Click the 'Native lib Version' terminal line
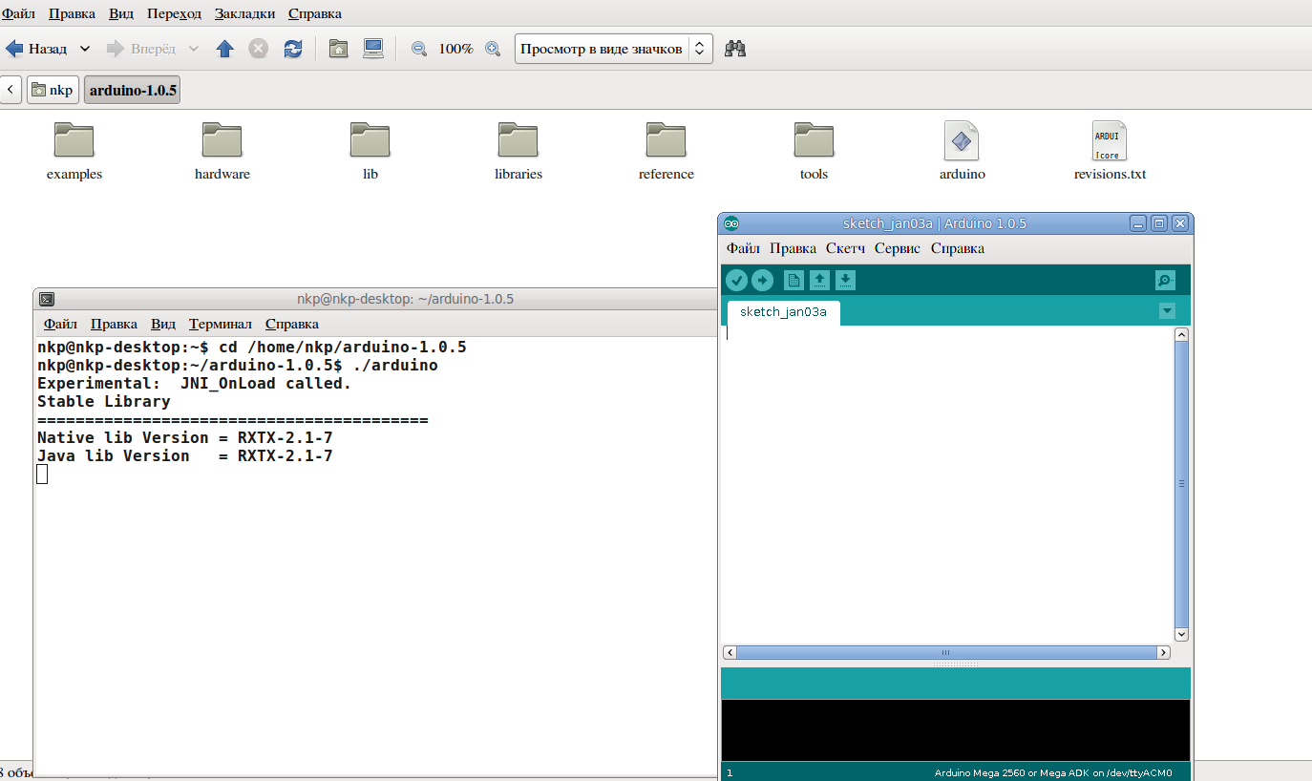 [185, 437]
